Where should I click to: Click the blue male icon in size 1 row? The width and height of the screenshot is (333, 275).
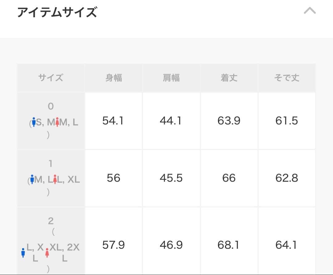[32, 179]
